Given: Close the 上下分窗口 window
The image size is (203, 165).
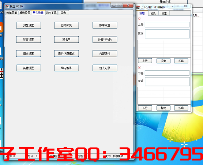Looking at the screenshot, I should tap(185, 6).
